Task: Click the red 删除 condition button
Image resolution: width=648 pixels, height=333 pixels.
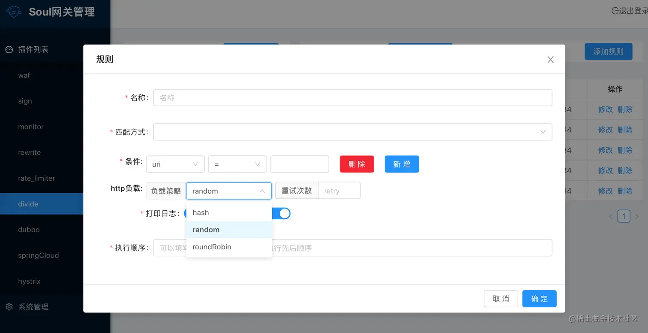Action: 357,164
